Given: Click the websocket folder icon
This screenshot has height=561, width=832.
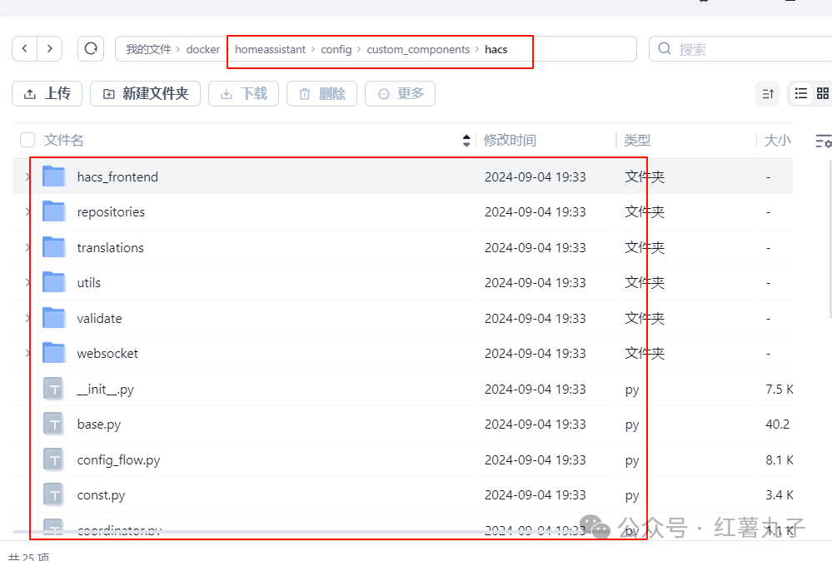Looking at the screenshot, I should (53, 353).
